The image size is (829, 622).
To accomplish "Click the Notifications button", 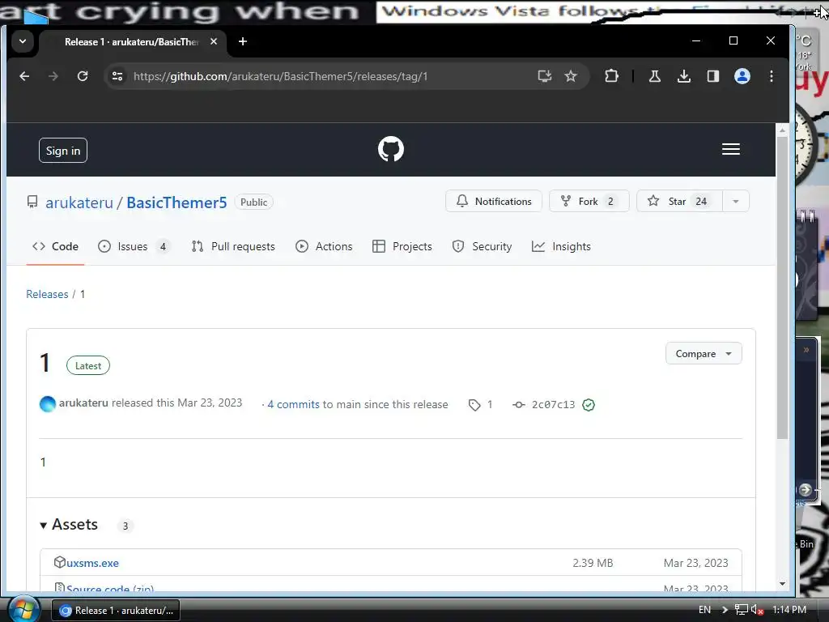I will pyautogui.click(x=494, y=202).
